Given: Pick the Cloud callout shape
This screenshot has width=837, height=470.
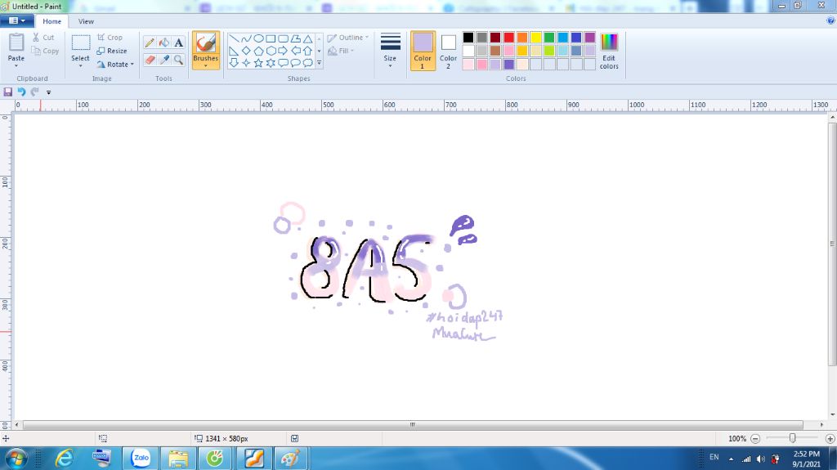Looking at the screenshot, I should (308, 63).
